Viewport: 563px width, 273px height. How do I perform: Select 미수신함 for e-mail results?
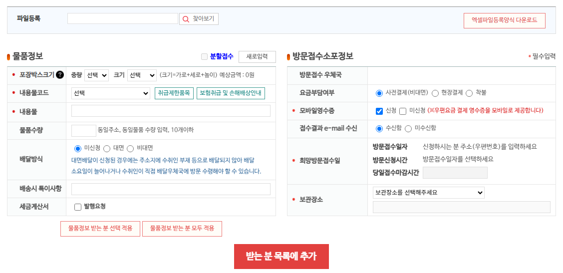(408, 129)
